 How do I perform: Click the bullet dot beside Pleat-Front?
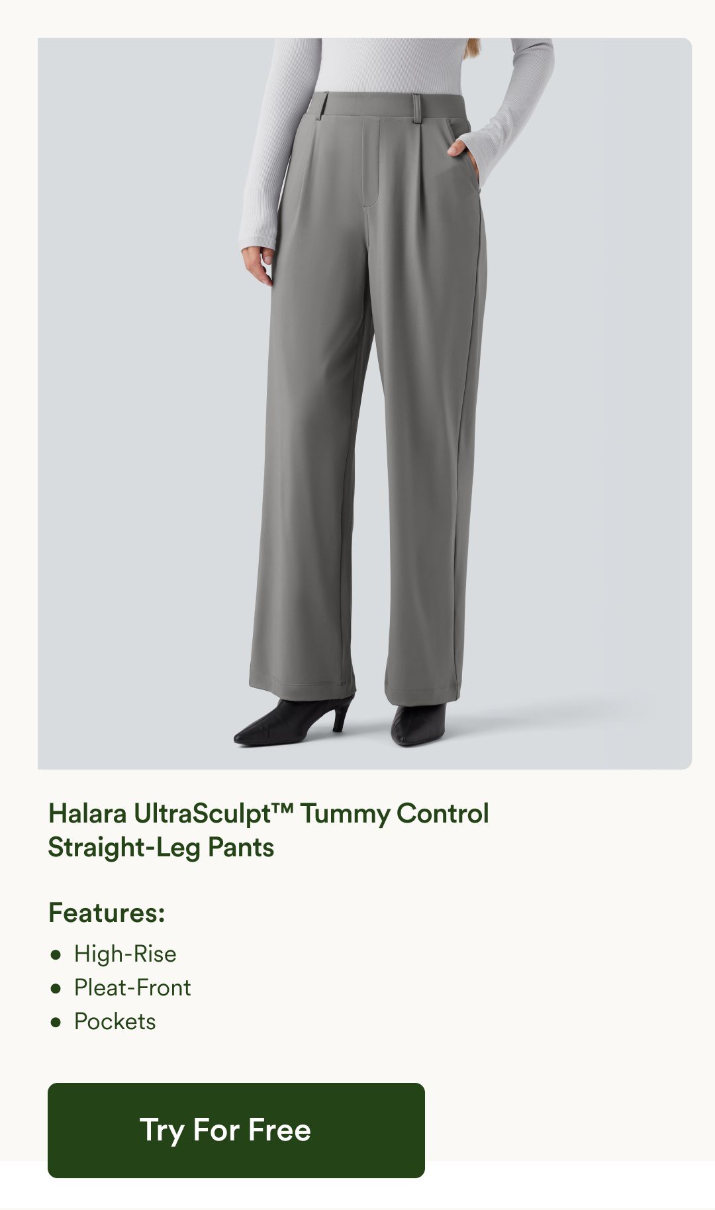56,988
